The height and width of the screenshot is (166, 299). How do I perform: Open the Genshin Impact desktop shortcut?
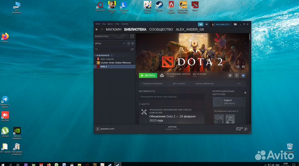pyautogui.click(x=147, y=7)
